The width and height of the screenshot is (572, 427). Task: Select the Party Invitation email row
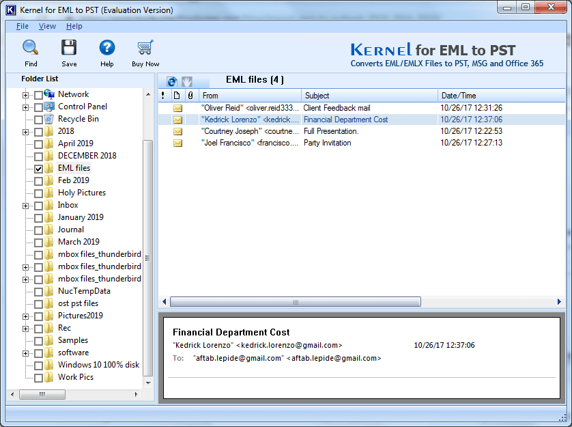coord(362,143)
